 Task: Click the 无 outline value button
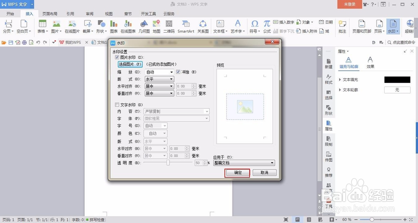click(397, 90)
